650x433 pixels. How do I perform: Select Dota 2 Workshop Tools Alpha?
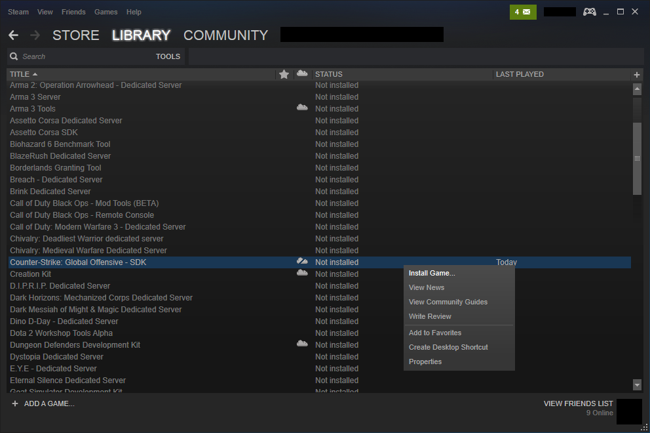point(62,333)
